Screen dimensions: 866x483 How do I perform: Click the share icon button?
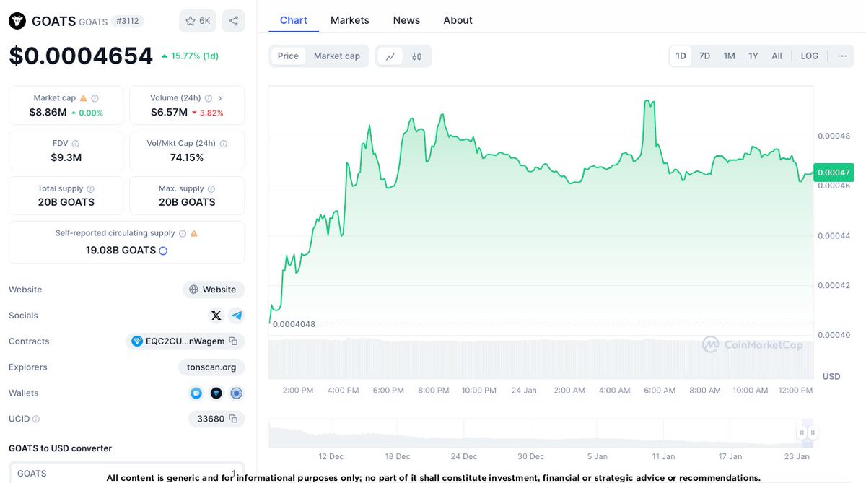tap(234, 21)
